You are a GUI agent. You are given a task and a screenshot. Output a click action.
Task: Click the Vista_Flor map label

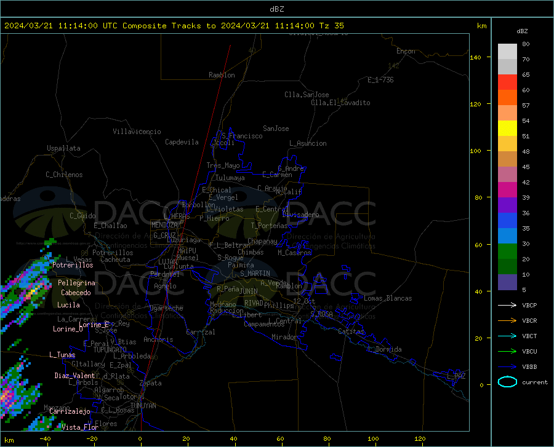coord(80,427)
